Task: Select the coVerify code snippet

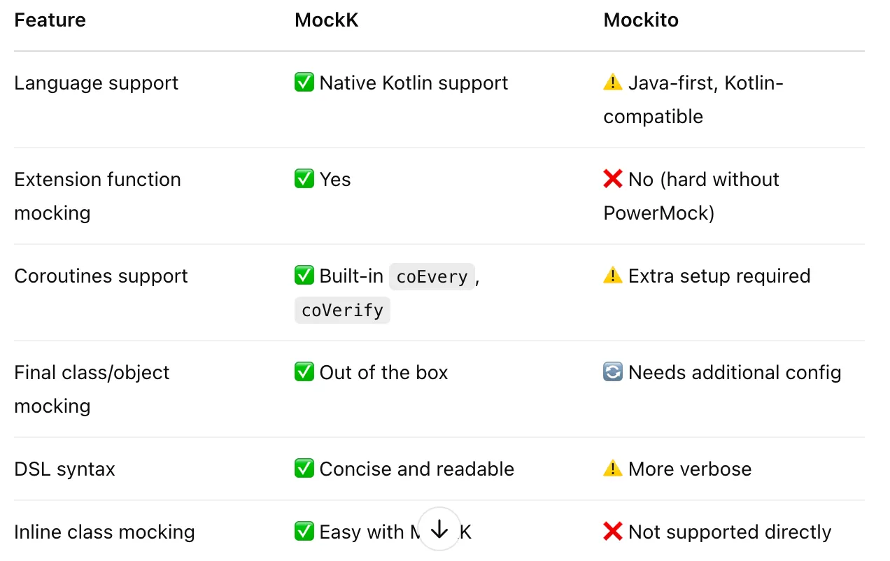Action: point(342,310)
